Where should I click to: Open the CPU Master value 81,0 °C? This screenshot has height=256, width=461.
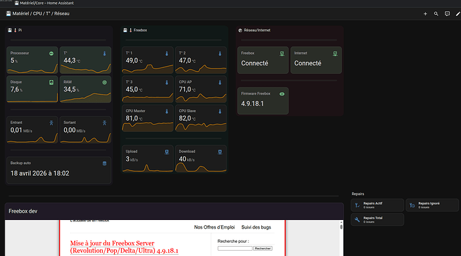coord(134,119)
